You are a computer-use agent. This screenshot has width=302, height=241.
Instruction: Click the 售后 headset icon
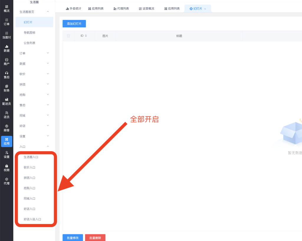click(x=6, y=73)
